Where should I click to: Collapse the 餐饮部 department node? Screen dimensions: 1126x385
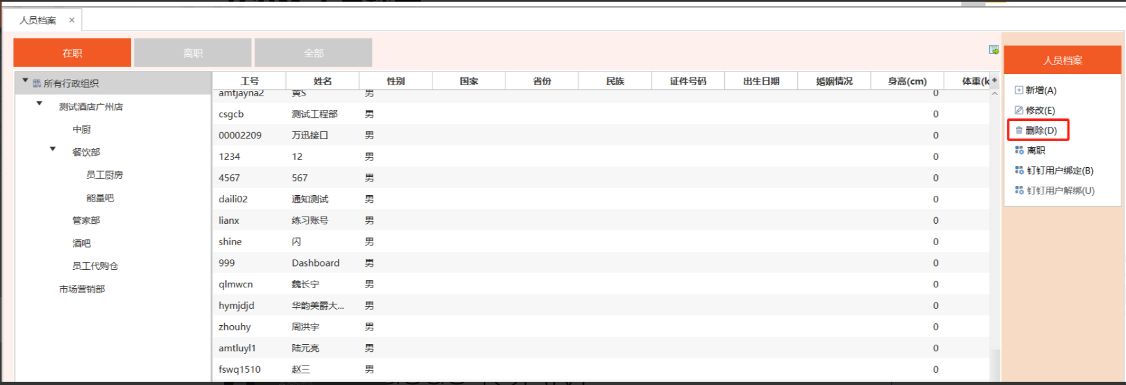[x=53, y=150]
